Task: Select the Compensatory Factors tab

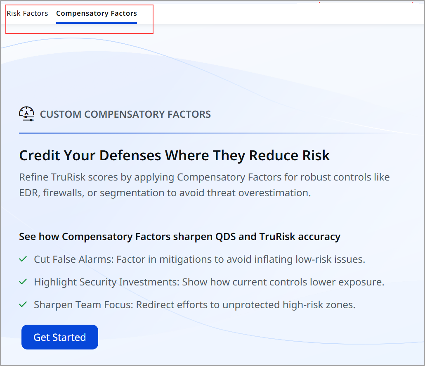Action: [96, 13]
